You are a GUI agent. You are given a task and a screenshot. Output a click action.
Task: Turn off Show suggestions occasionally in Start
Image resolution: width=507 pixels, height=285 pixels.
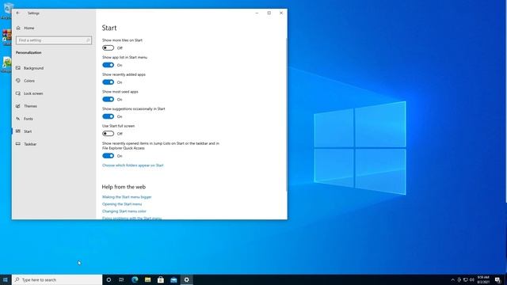click(x=108, y=116)
